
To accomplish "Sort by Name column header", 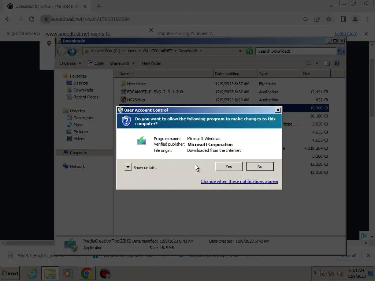I will tap(164, 74).
